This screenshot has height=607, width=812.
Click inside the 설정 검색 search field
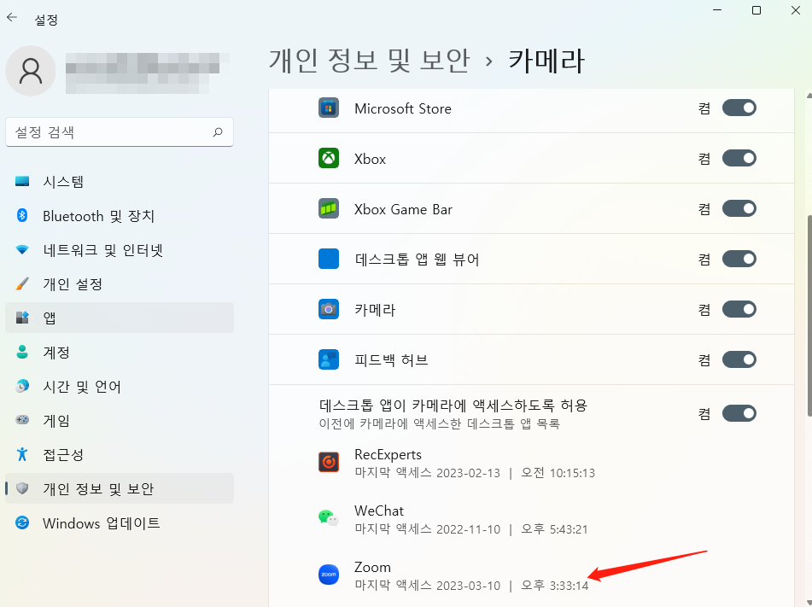click(120, 132)
